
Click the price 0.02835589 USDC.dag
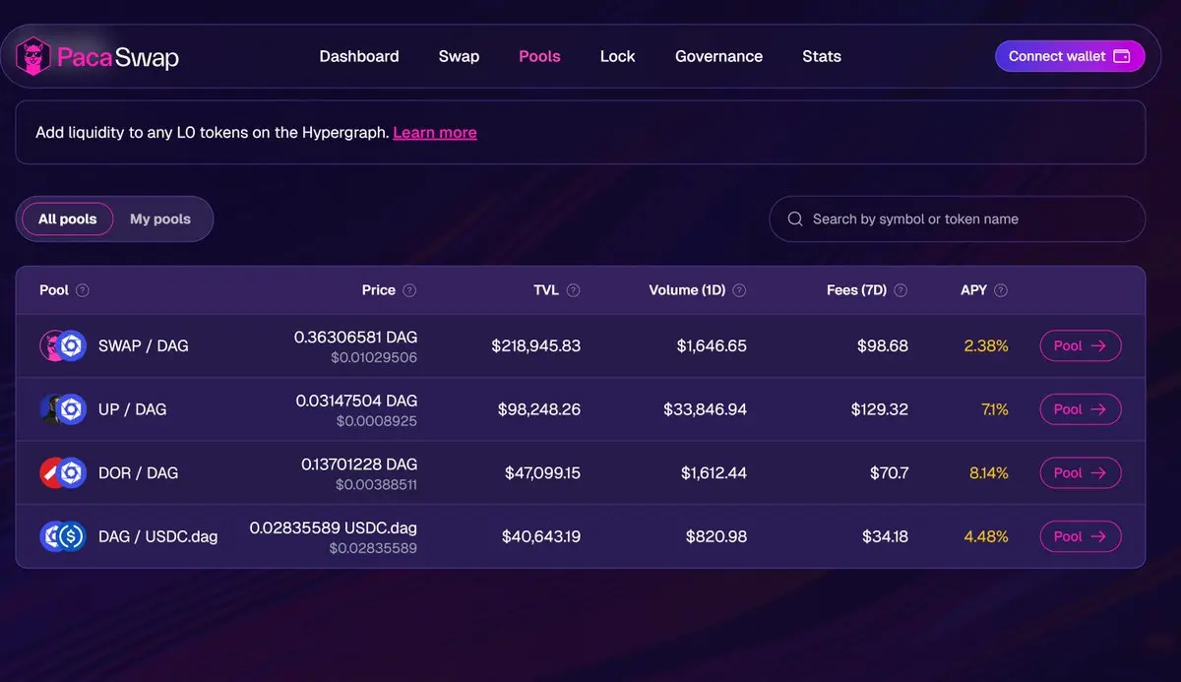tap(334, 527)
